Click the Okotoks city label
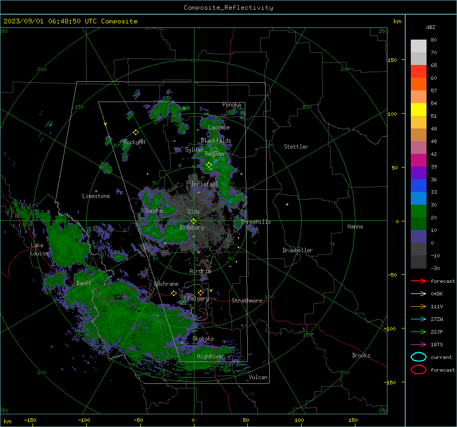Image resolution: width=457 pixels, height=427 pixels. click(203, 339)
